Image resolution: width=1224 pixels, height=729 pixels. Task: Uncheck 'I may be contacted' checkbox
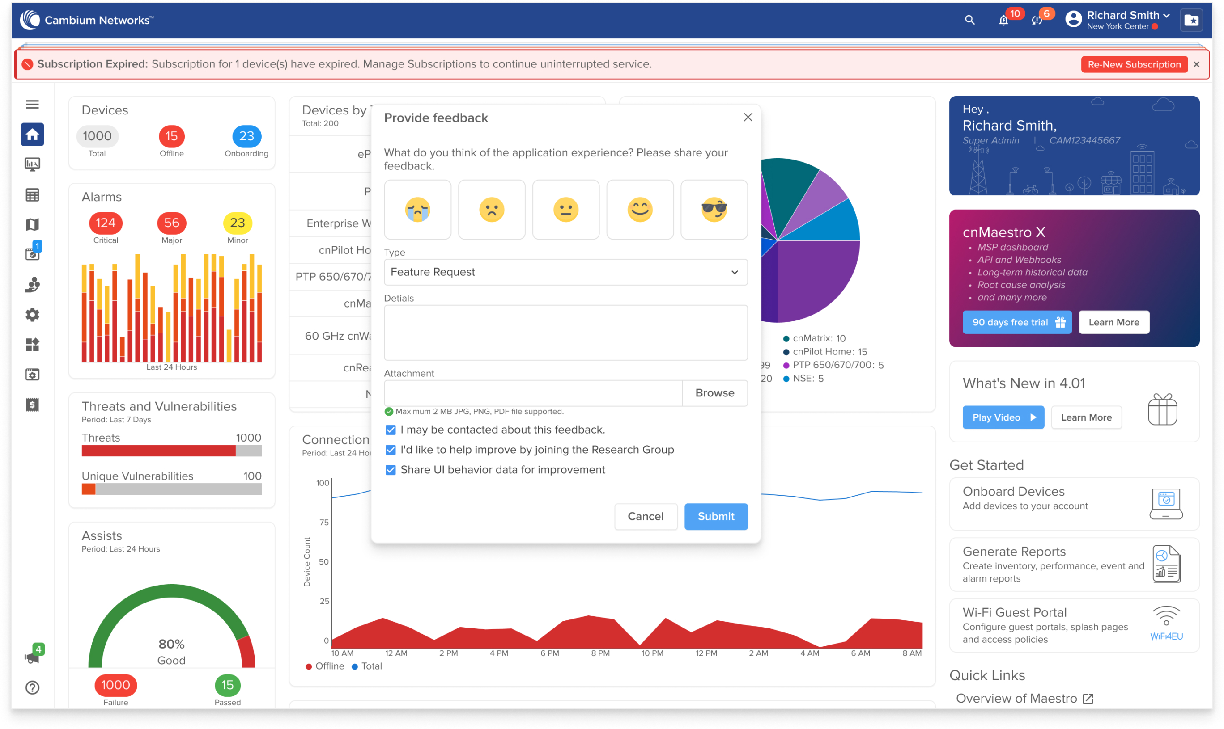391,430
